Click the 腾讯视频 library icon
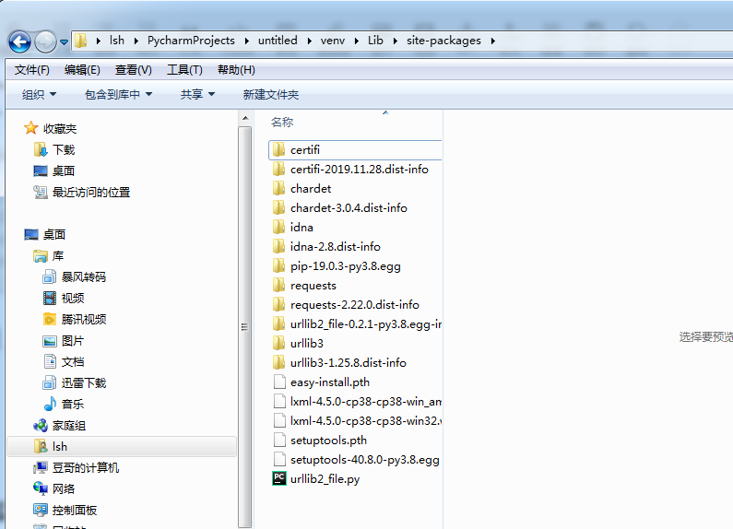The image size is (733, 529). [x=50, y=320]
